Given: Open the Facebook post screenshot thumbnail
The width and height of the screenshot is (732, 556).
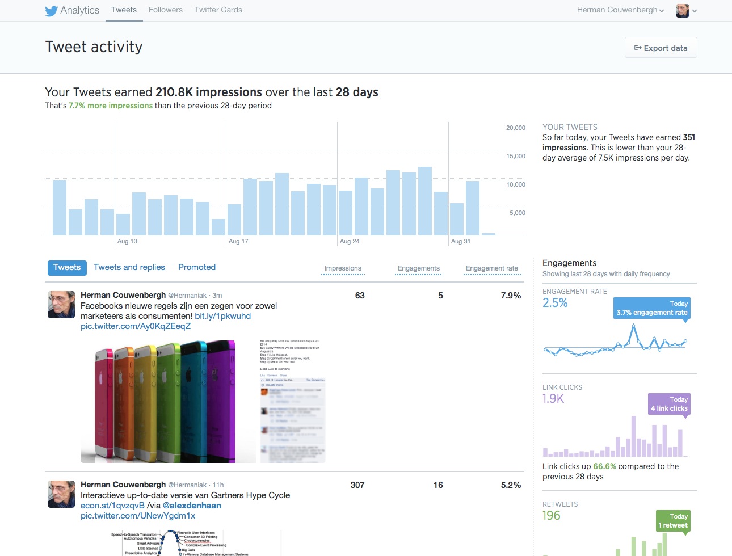Looking at the screenshot, I should point(293,401).
